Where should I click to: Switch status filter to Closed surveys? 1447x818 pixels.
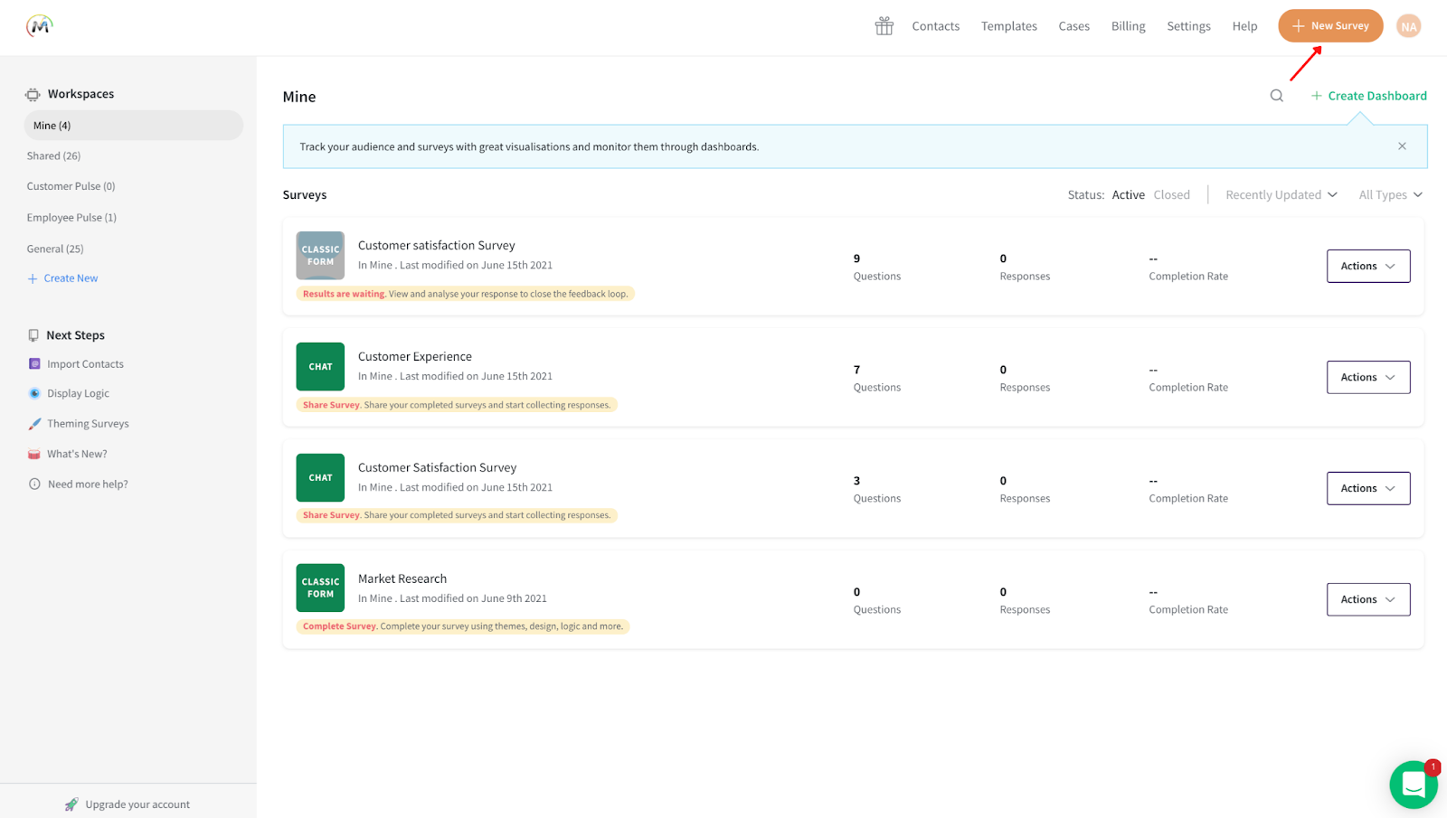1171,194
